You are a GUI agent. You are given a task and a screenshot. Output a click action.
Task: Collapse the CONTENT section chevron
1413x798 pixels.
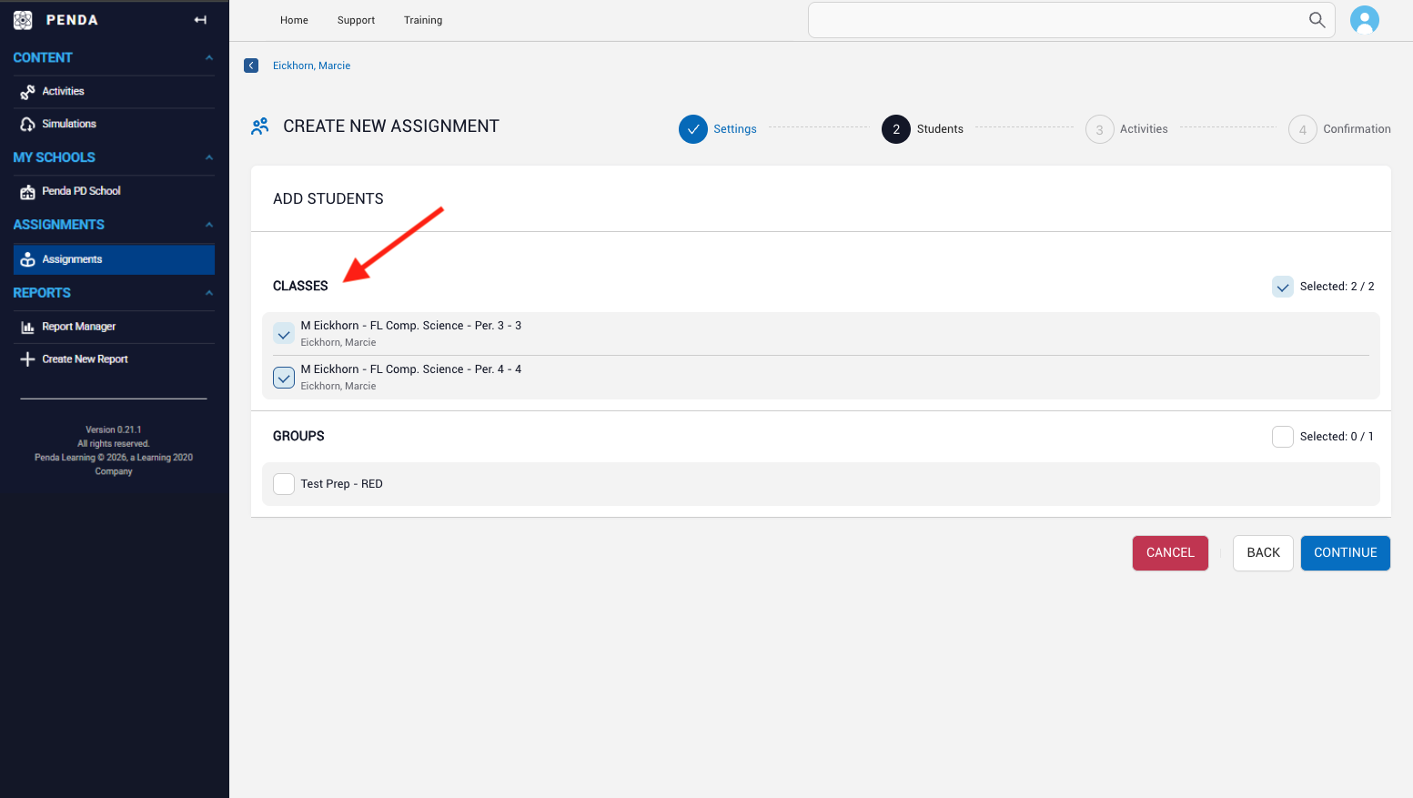[209, 58]
